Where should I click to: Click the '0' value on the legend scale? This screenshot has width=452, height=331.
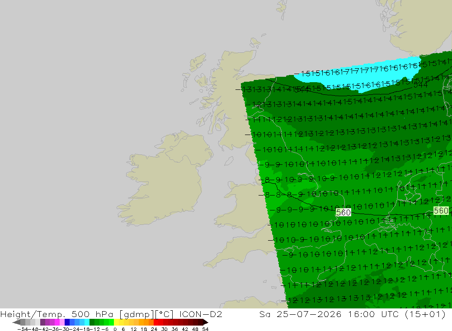115,329
